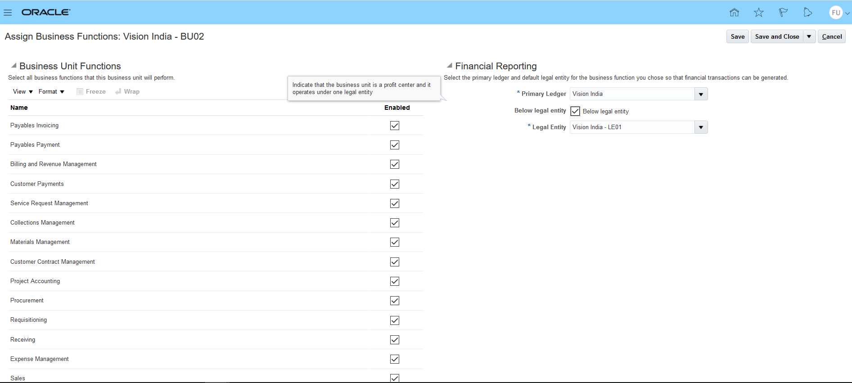Click the page title Assign Business Functions

tap(104, 36)
